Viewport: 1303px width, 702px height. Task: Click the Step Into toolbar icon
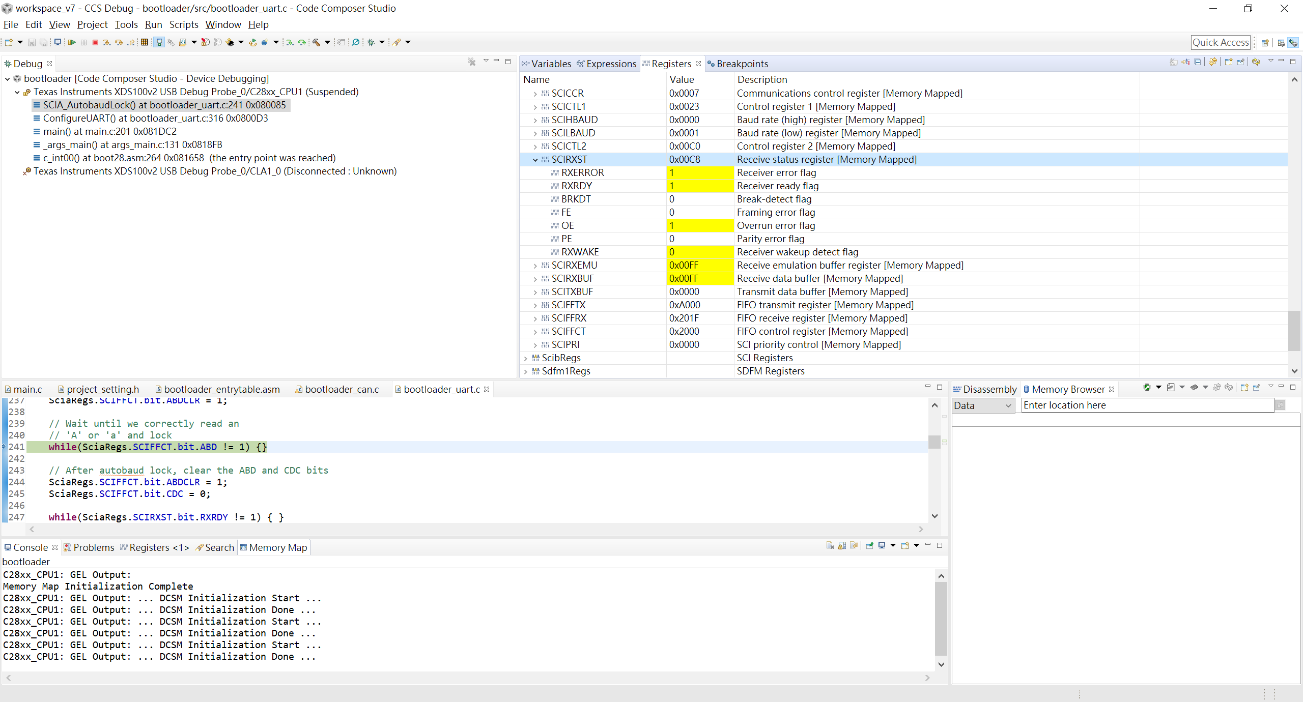point(107,42)
